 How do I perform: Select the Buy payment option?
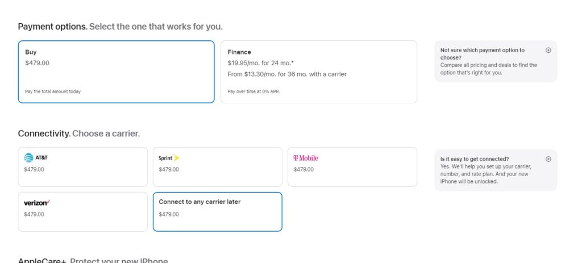(116, 72)
